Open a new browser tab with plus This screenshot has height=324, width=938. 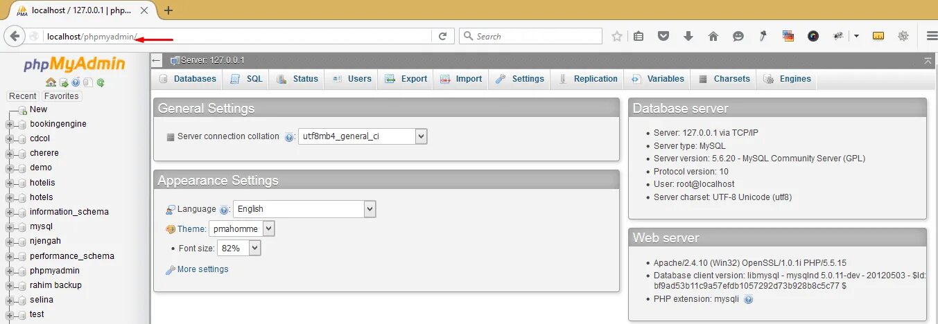[168, 10]
